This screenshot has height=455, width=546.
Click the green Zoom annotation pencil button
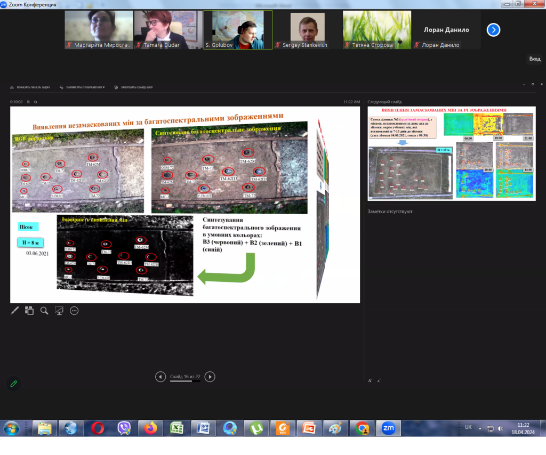coord(13,383)
